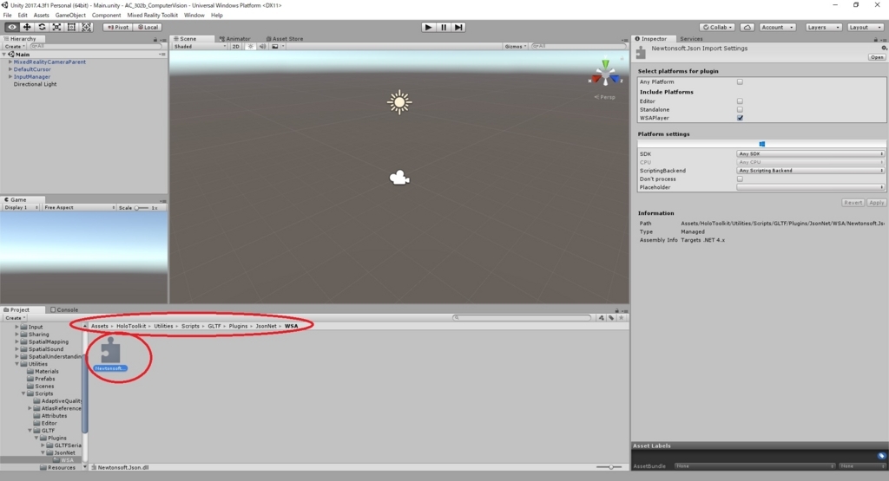Open the Collab dropdown

click(x=718, y=27)
